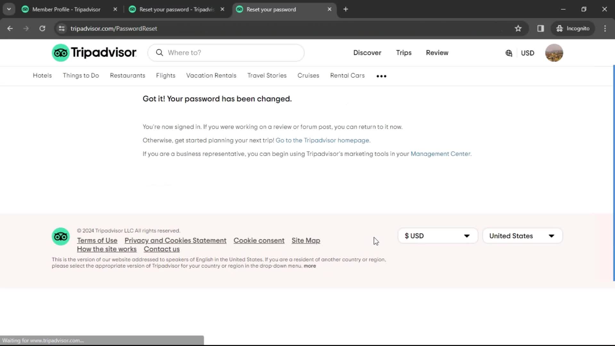Viewport: 615px width, 346px height.
Task: Select the Hotels navigation menu item
Action: (x=42, y=75)
